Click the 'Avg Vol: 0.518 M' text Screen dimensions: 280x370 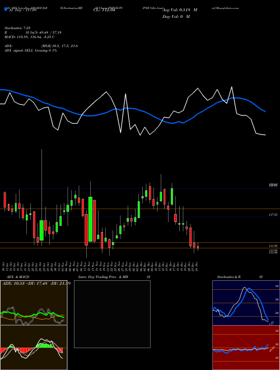(180, 10)
